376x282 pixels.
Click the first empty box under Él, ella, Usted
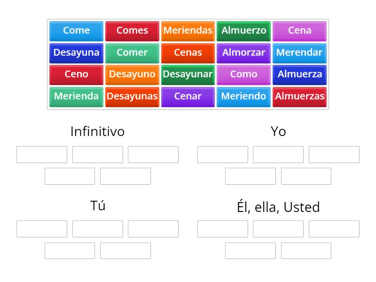click(222, 229)
